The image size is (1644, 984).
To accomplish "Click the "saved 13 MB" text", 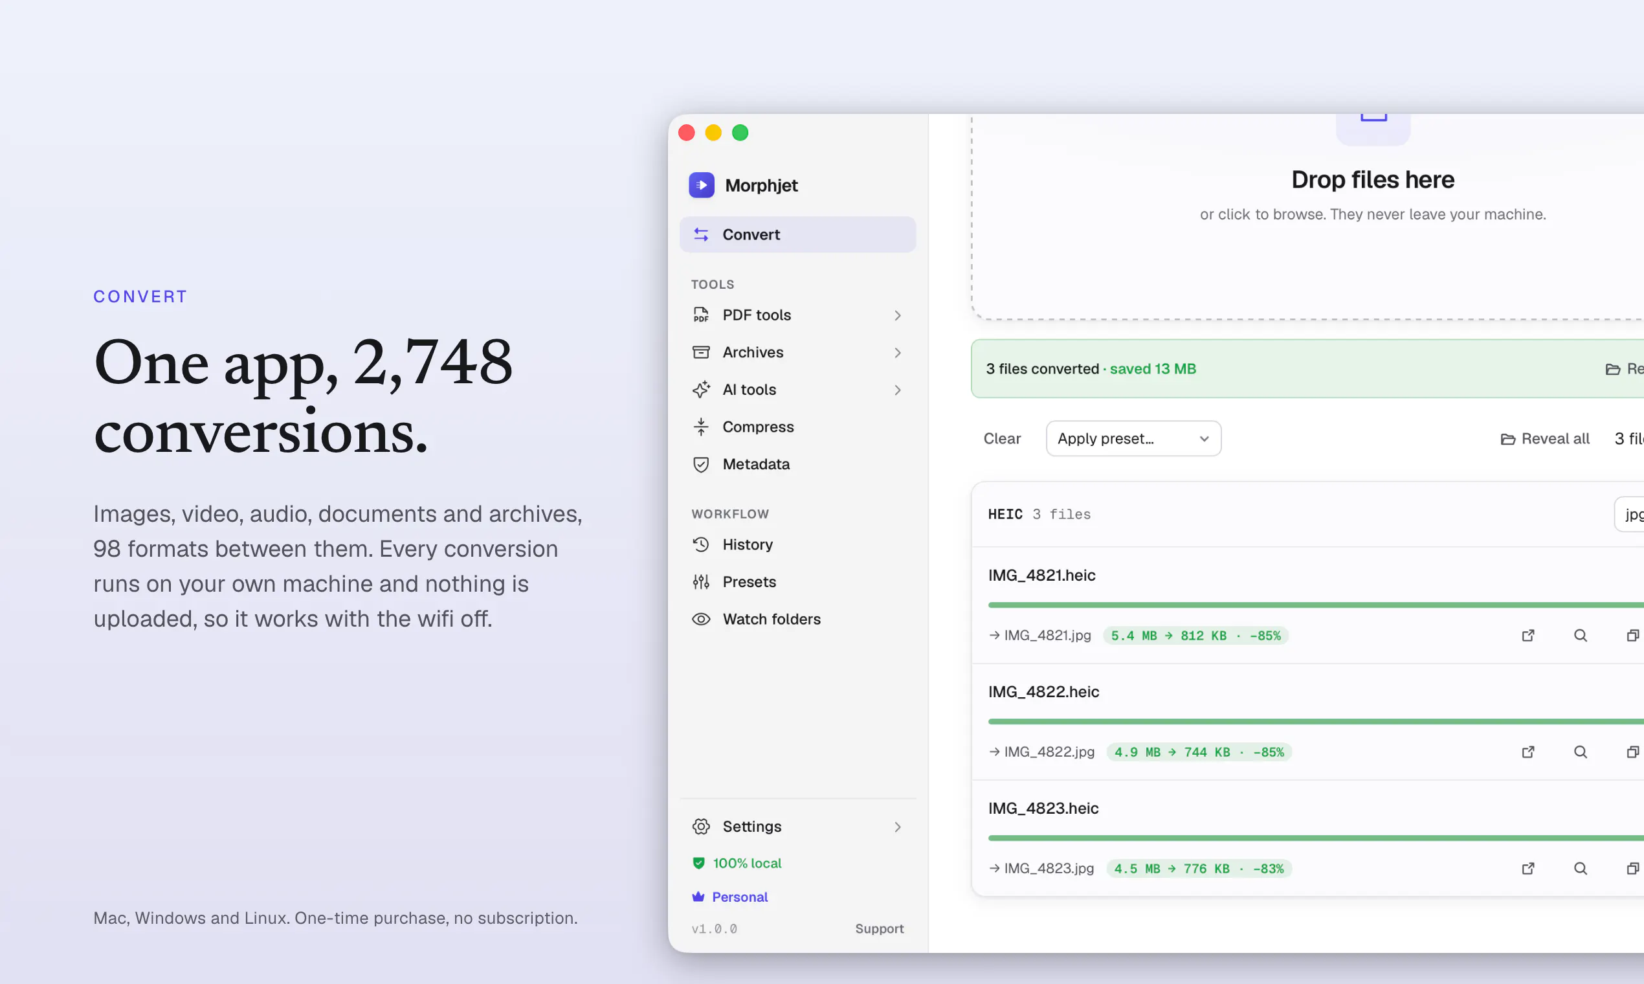I will 1153,368.
